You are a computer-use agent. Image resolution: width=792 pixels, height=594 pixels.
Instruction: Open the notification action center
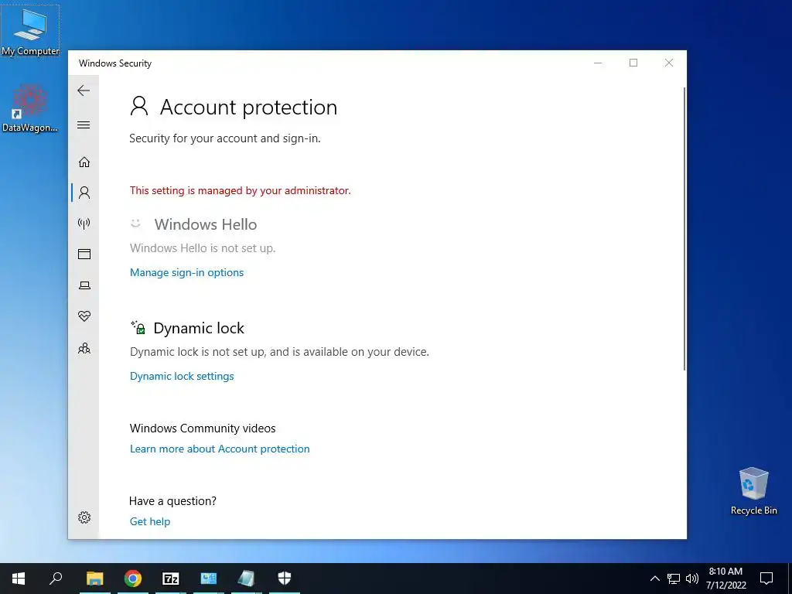766,579
